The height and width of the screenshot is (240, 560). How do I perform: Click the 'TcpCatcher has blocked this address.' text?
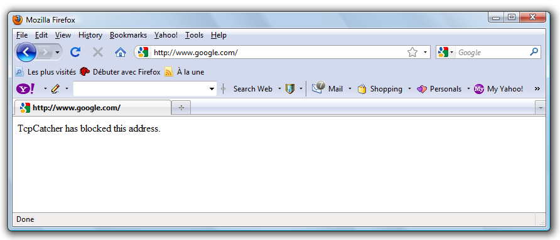[x=89, y=128]
